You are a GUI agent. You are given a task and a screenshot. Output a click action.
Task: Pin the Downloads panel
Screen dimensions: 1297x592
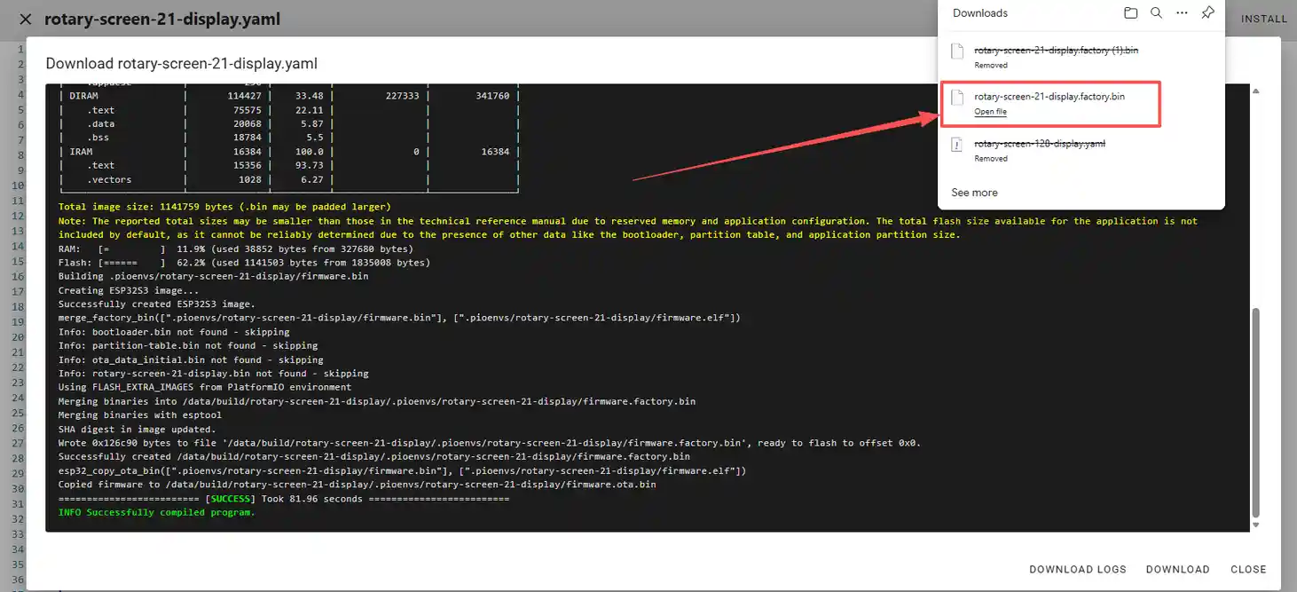point(1207,13)
